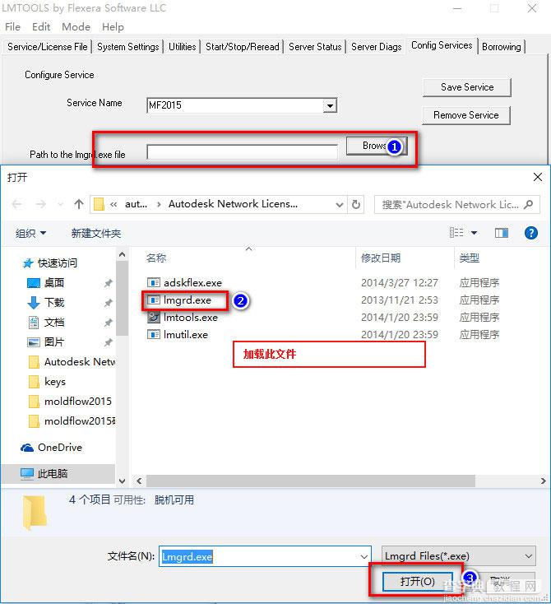Close the Open file dialog
The height and width of the screenshot is (604, 551).
538,177
